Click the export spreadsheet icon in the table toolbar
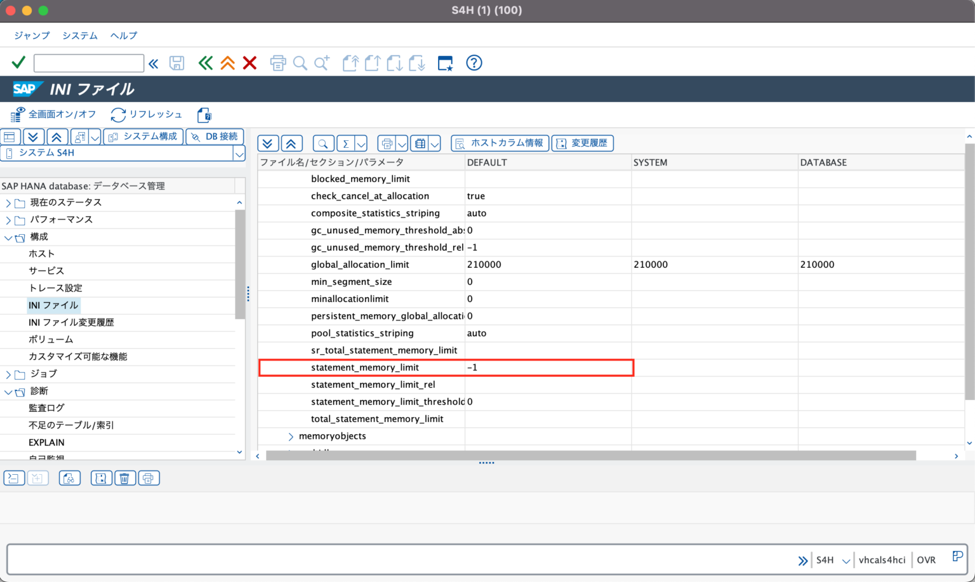 (x=421, y=143)
